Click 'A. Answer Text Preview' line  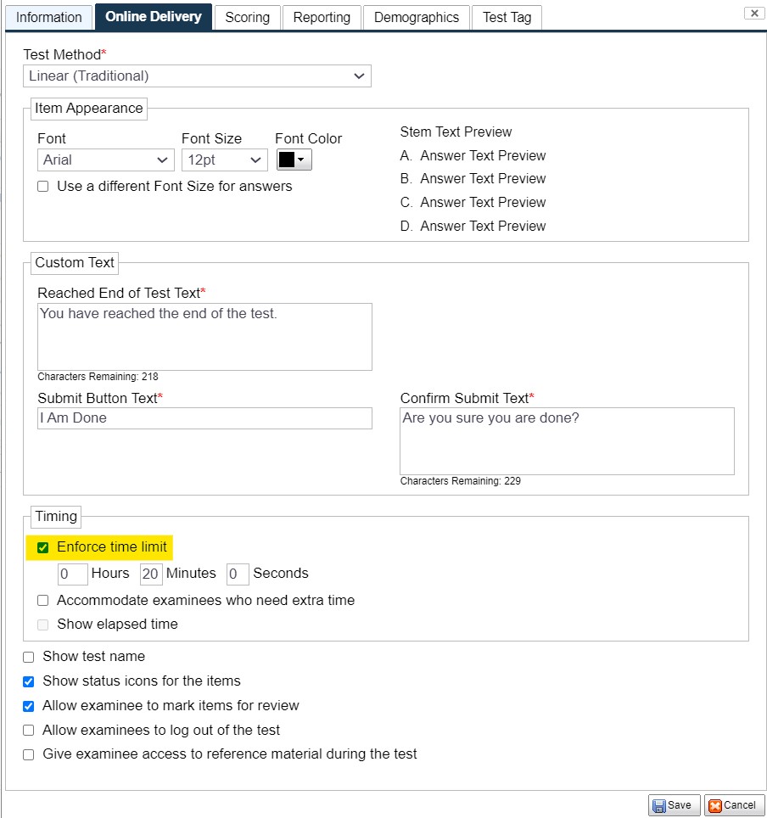(473, 155)
